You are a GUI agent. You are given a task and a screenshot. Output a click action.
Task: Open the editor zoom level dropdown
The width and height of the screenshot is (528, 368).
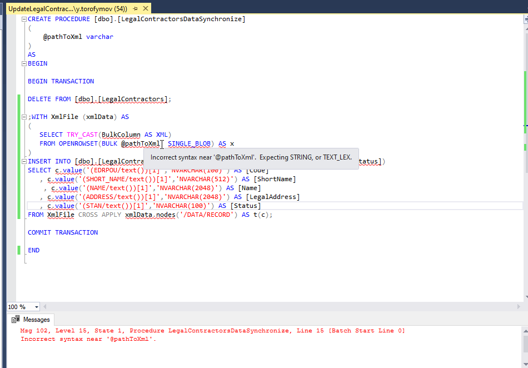tap(36, 306)
